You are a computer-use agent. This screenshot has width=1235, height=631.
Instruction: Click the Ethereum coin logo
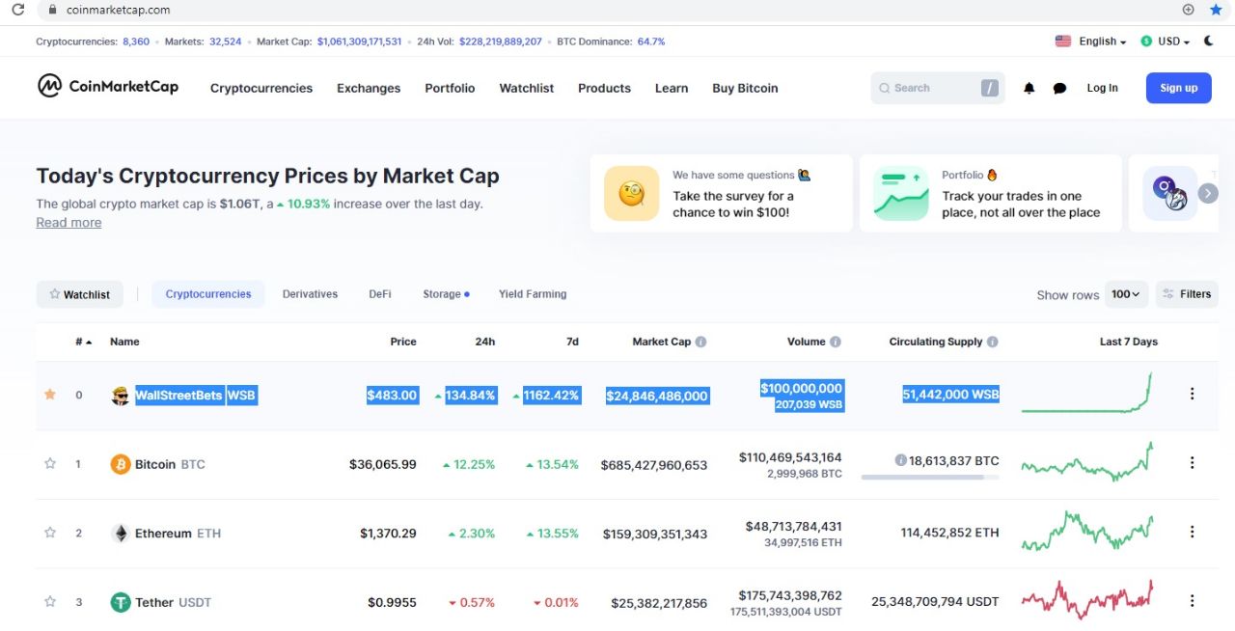[x=121, y=534]
